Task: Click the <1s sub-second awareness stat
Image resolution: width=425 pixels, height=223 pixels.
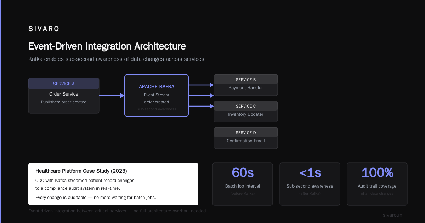Action: pos(310,184)
